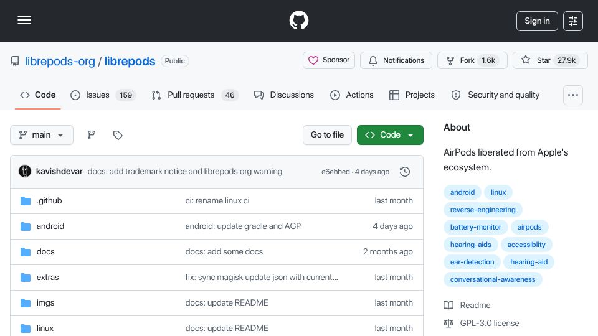The width and height of the screenshot is (598, 336).
Task: Click the docs folder icon
Action: point(25,252)
